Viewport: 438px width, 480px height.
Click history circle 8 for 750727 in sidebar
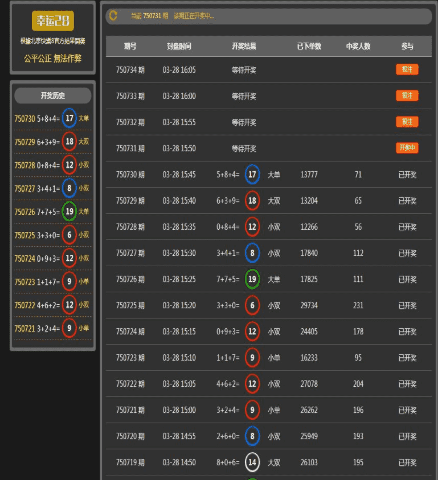69,188
